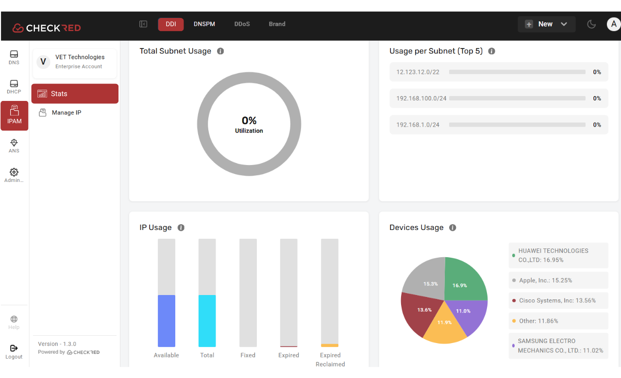The width and height of the screenshot is (621, 378).
Task: Select the Apple, Inc. legend entry
Action: 558,280
